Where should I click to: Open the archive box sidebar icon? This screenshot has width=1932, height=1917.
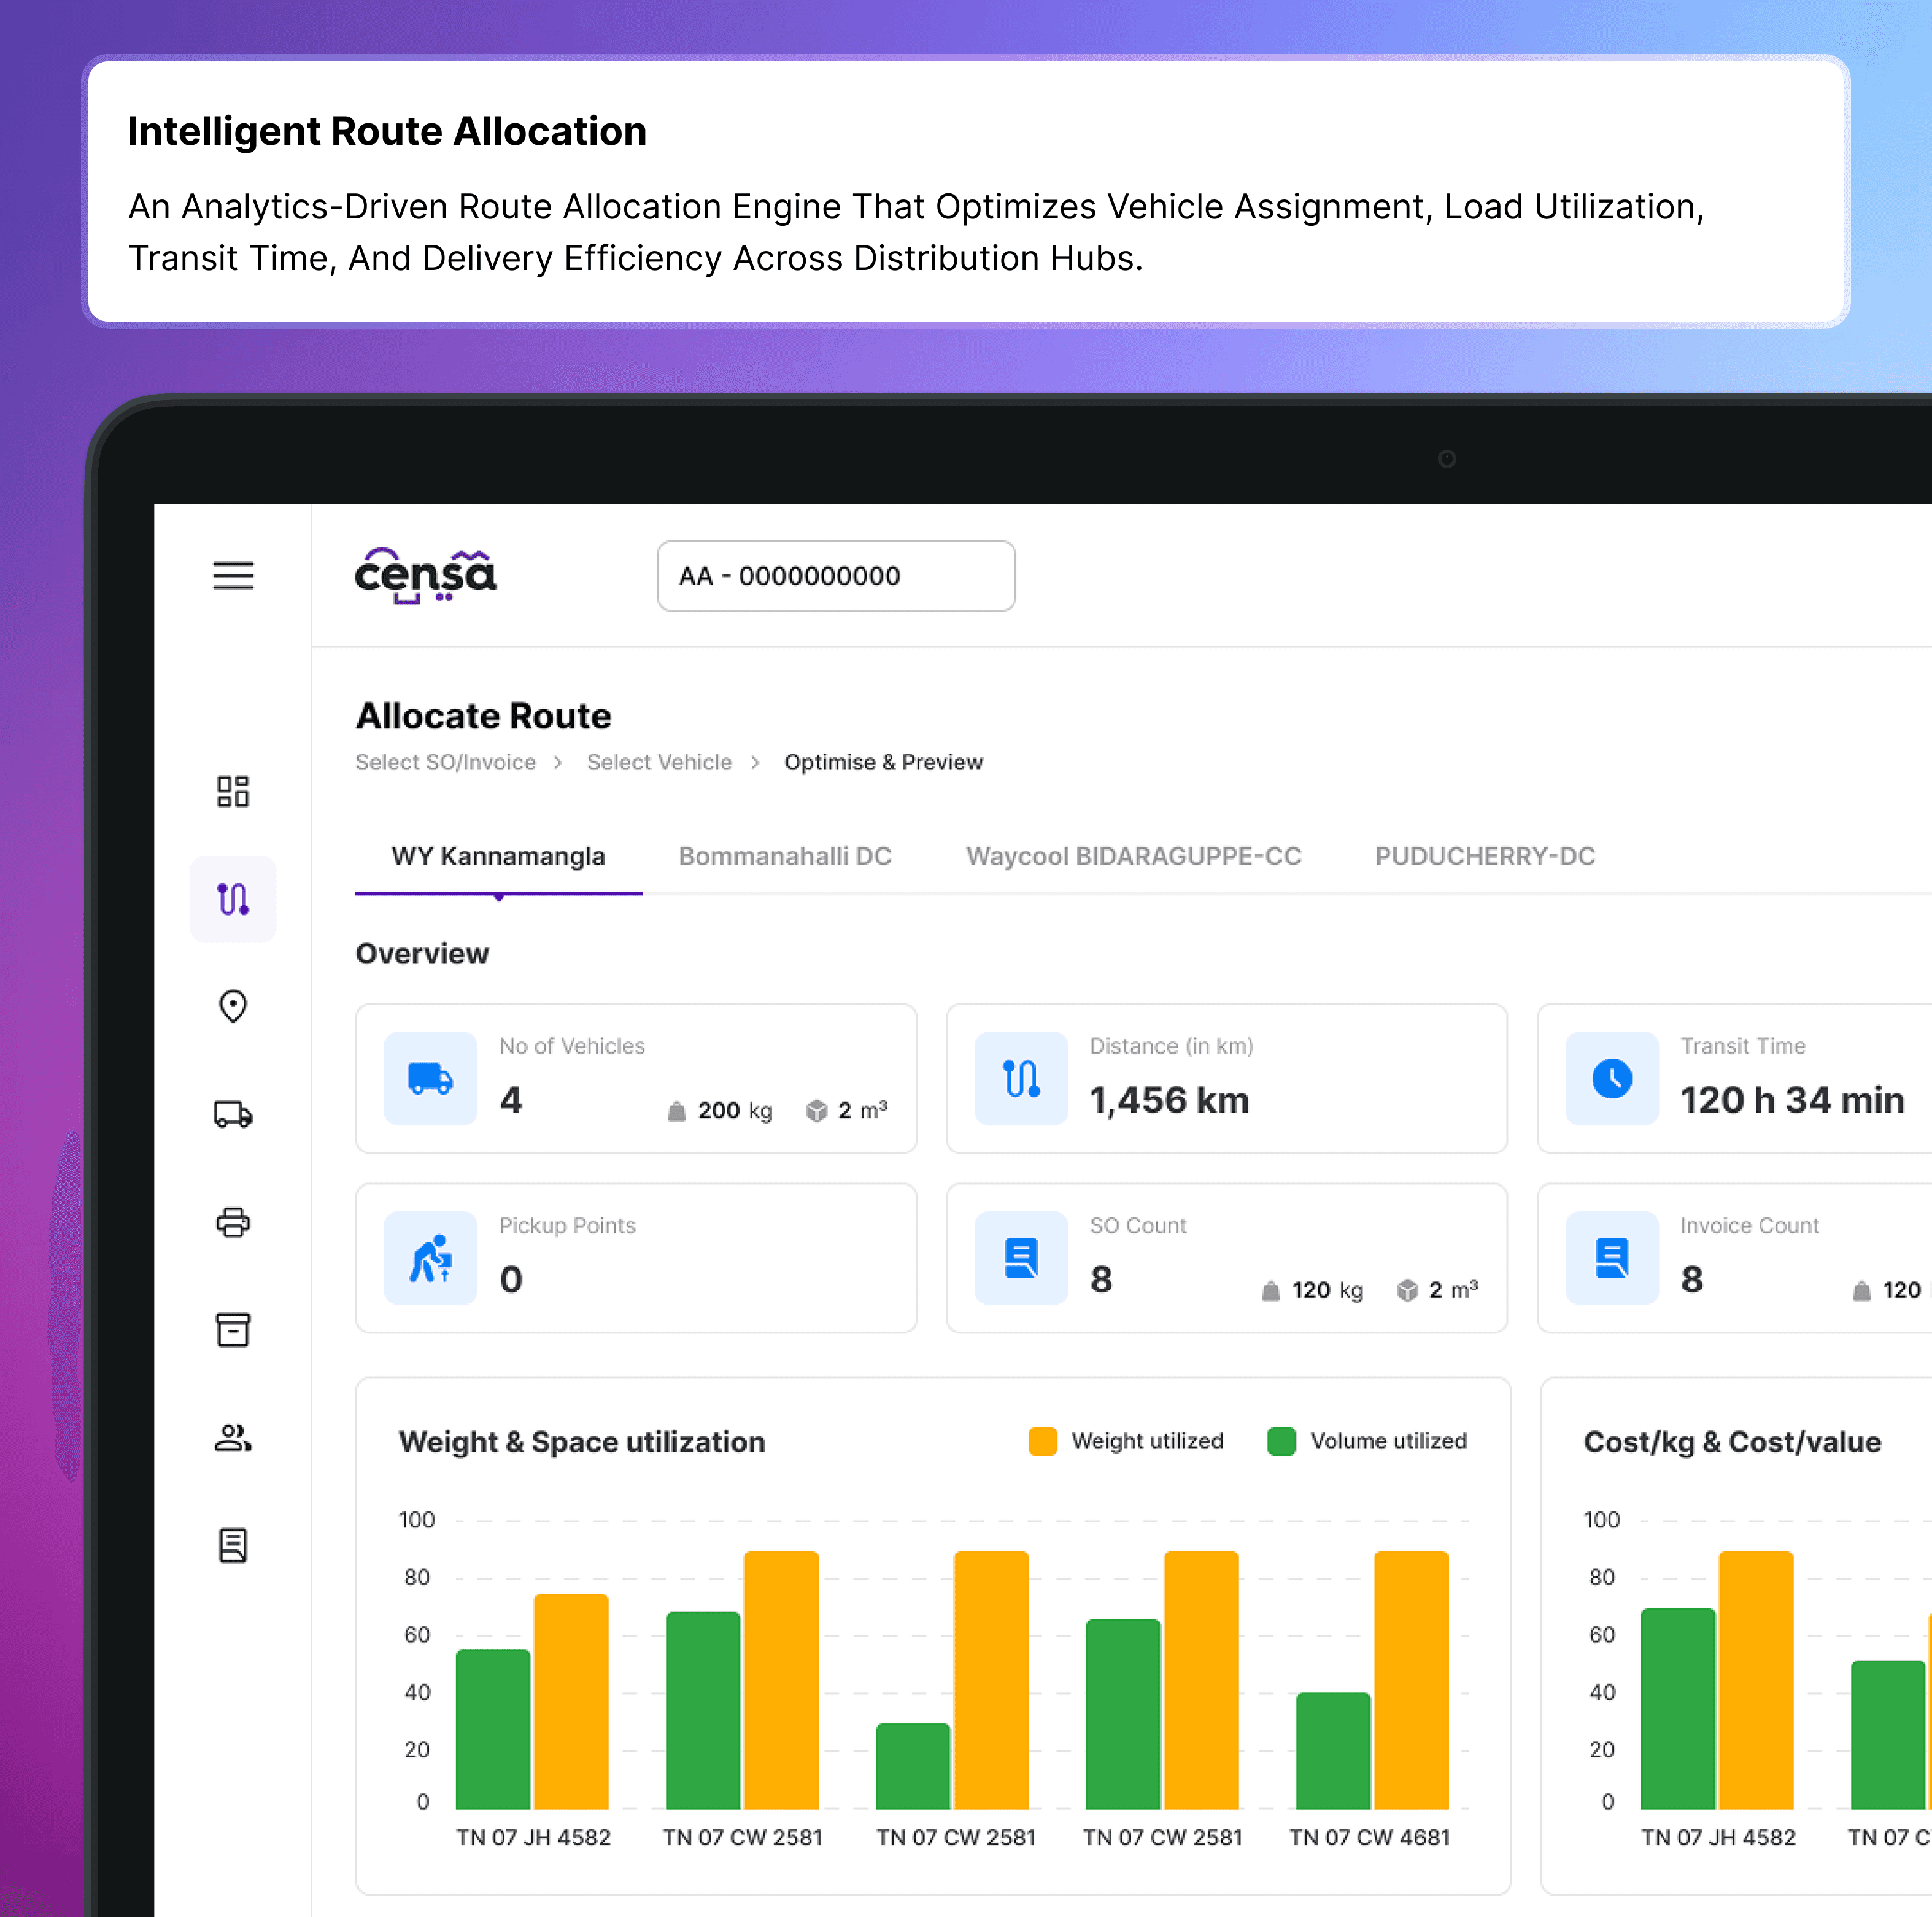tap(233, 1330)
